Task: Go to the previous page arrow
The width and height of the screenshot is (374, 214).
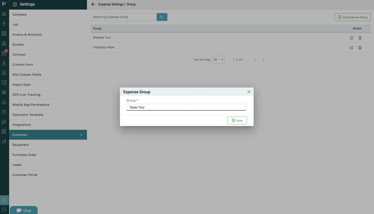Action: coord(255,60)
